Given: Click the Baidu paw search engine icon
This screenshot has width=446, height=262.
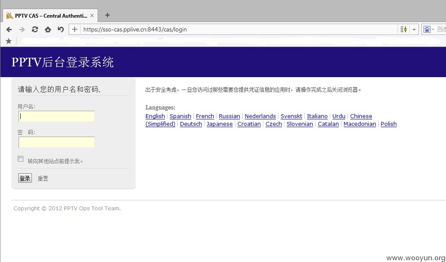Looking at the screenshot, I should pyautogui.click(x=427, y=29).
